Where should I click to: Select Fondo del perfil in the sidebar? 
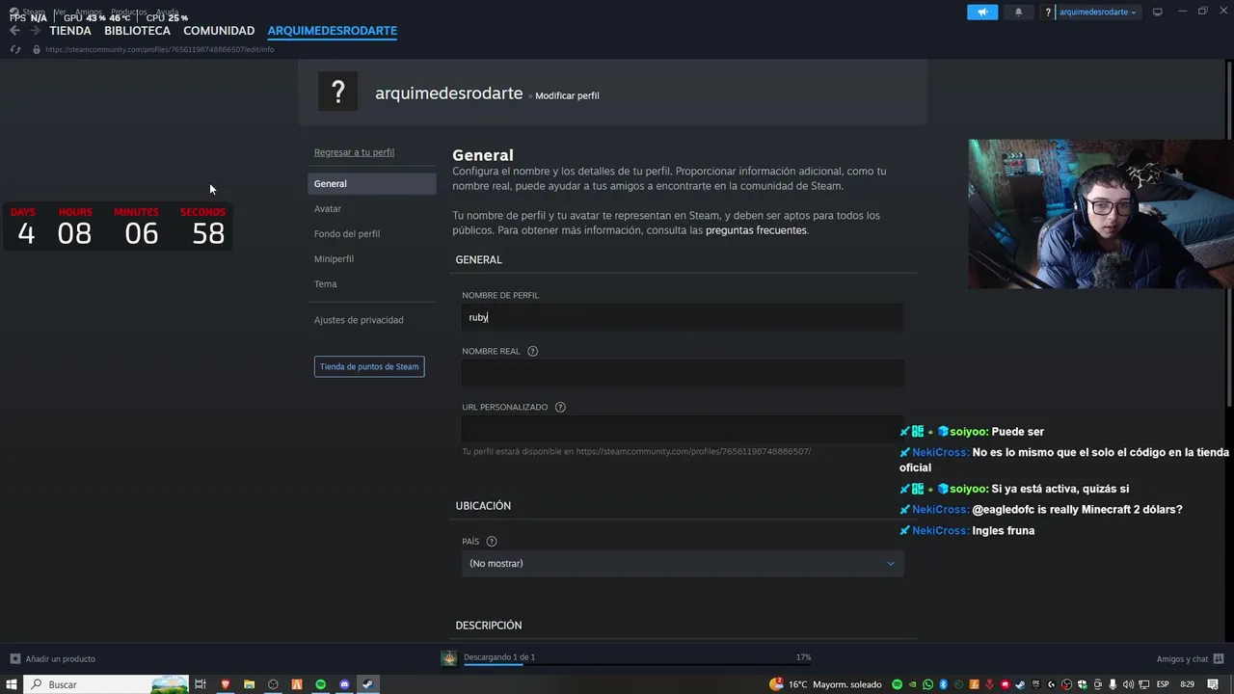tap(347, 233)
